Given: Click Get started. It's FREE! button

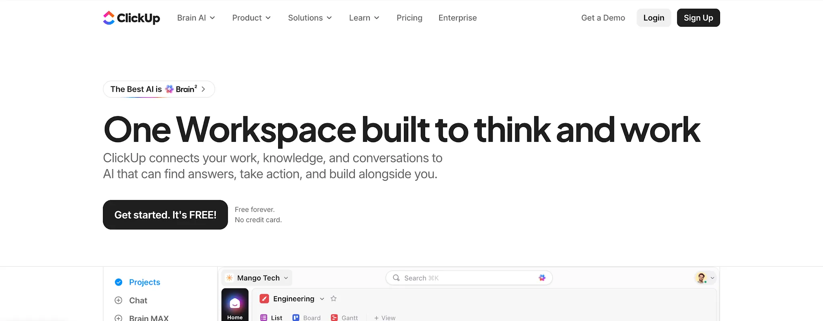Looking at the screenshot, I should click(165, 215).
